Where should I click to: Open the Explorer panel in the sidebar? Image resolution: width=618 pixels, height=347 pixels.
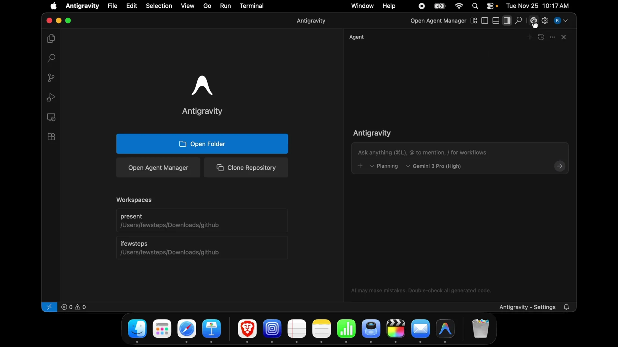(51, 39)
